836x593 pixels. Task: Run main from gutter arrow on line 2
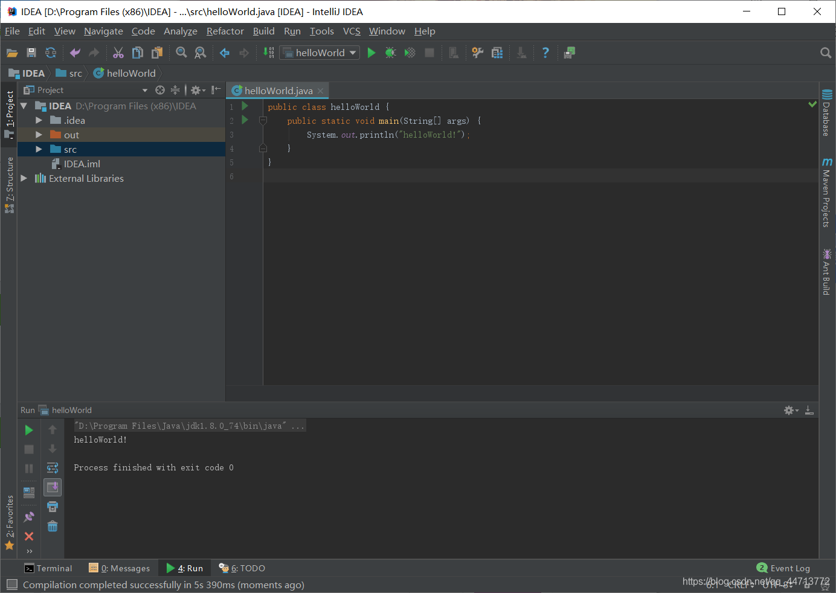point(245,120)
